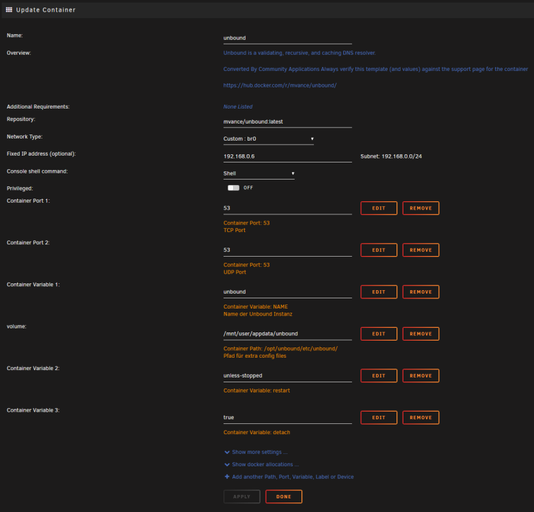
Task: Open the Console shell command dropdown
Action: (259, 173)
